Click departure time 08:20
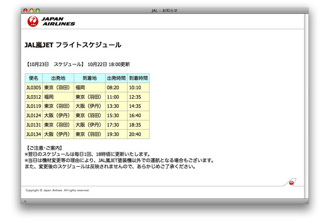The height and width of the screenshot is (220, 330). 113,88
